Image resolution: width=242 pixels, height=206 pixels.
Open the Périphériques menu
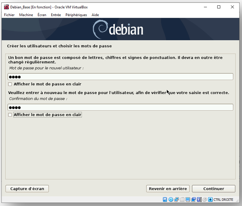[x=76, y=15]
